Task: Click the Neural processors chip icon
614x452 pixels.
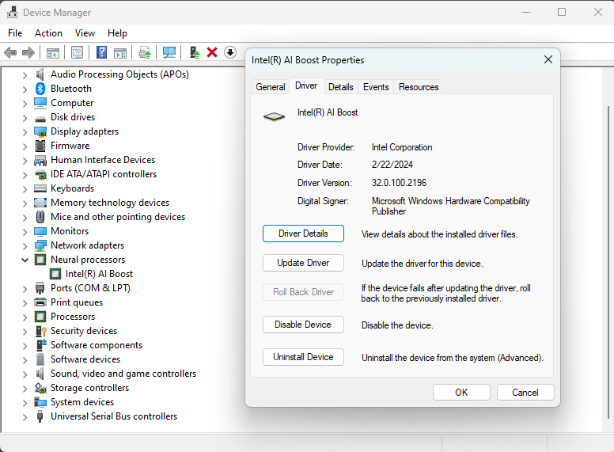Action: tap(40, 260)
